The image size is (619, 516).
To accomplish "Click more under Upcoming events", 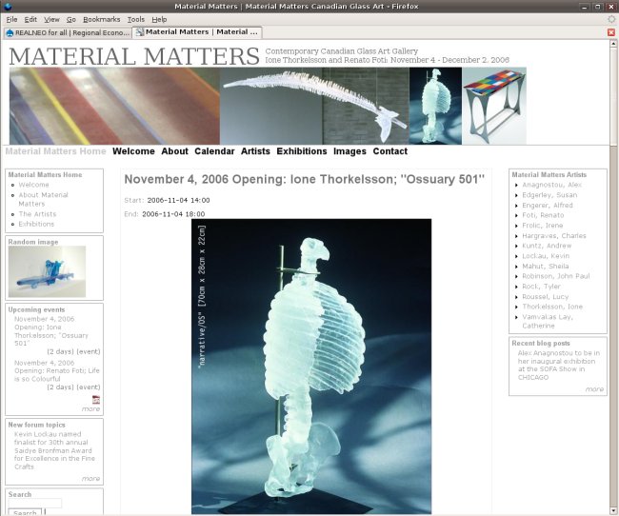I will point(90,409).
